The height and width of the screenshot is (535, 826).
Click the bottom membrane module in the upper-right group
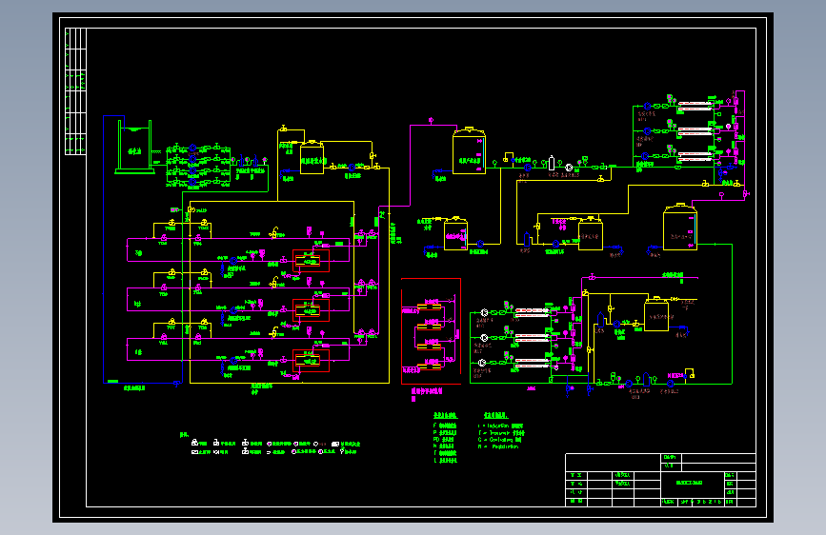pos(695,156)
